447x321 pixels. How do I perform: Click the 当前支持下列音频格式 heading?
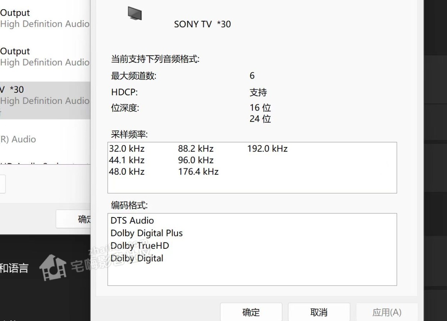pyautogui.click(x=155, y=59)
